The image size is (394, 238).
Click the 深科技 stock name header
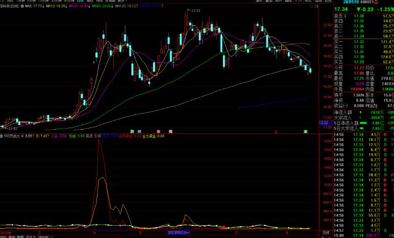352,2
